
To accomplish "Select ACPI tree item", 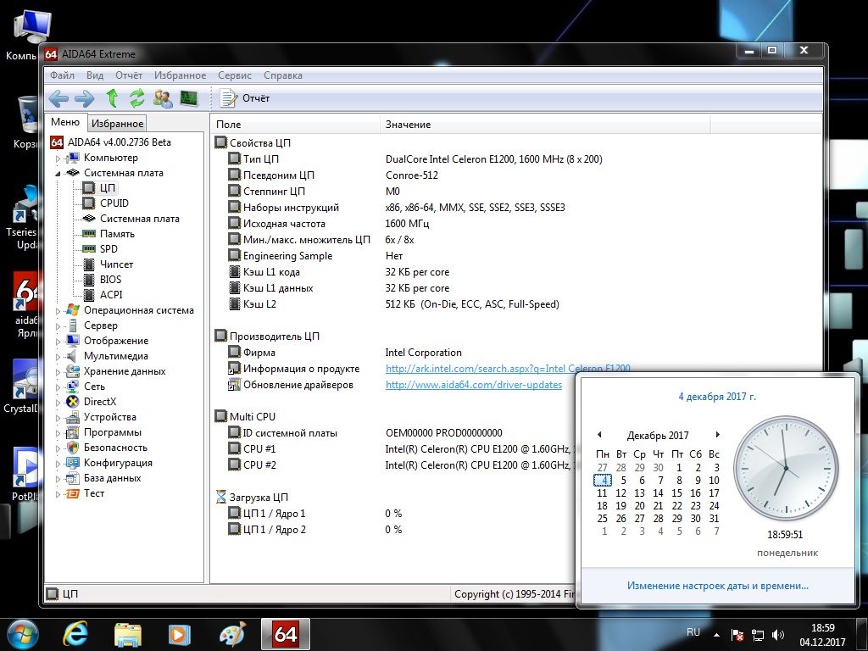I will click(x=111, y=294).
